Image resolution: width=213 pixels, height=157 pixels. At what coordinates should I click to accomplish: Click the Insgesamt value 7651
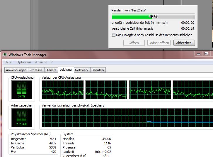point(53,139)
